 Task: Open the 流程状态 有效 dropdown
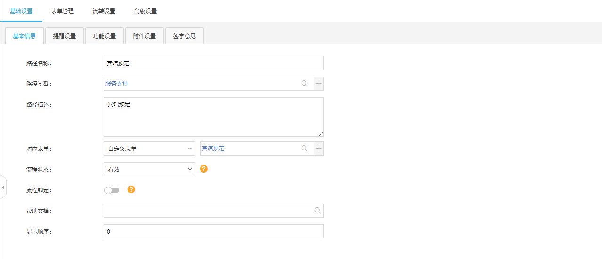click(x=149, y=169)
